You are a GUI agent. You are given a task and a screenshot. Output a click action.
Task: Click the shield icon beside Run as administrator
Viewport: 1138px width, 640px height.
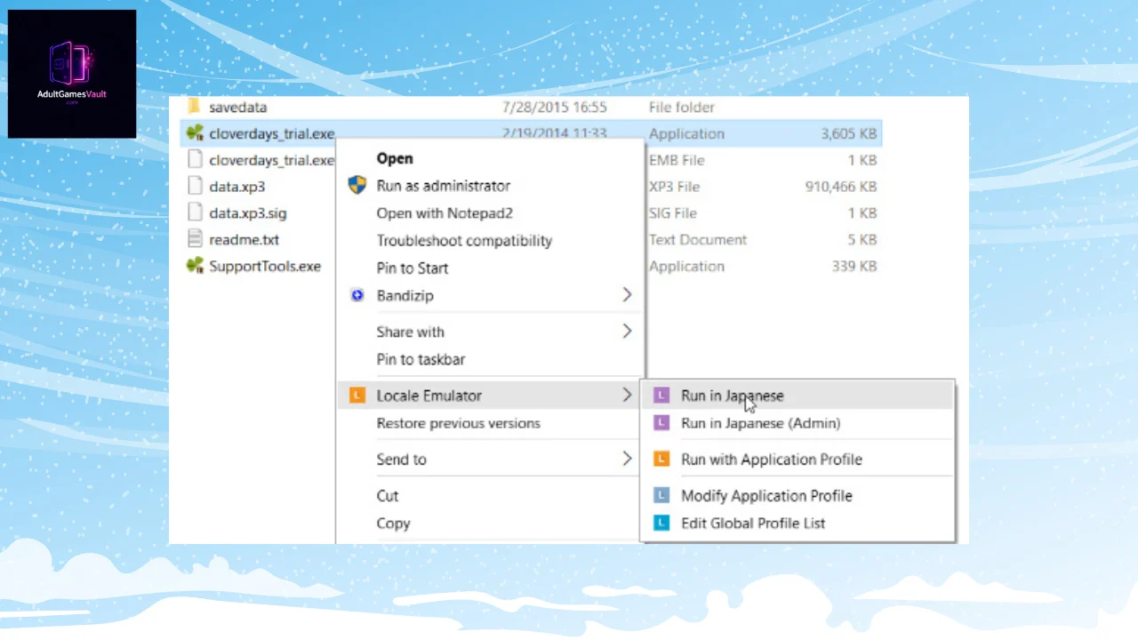[x=357, y=186]
